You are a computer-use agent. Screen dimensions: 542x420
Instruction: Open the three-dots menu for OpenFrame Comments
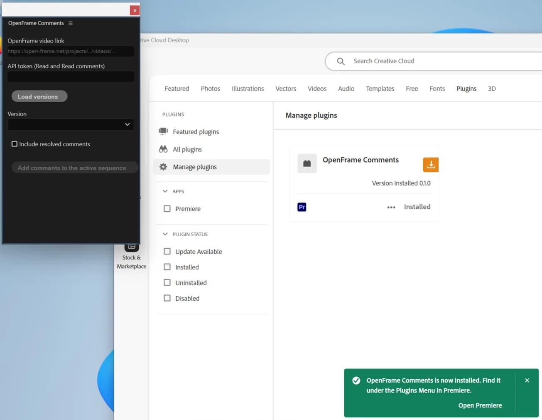pyautogui.click(x=391, y=207)
